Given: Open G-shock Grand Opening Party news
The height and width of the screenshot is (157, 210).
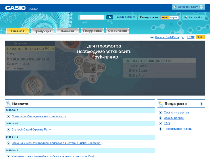Looking at the screenshot, I should click(x=31, y=130).
